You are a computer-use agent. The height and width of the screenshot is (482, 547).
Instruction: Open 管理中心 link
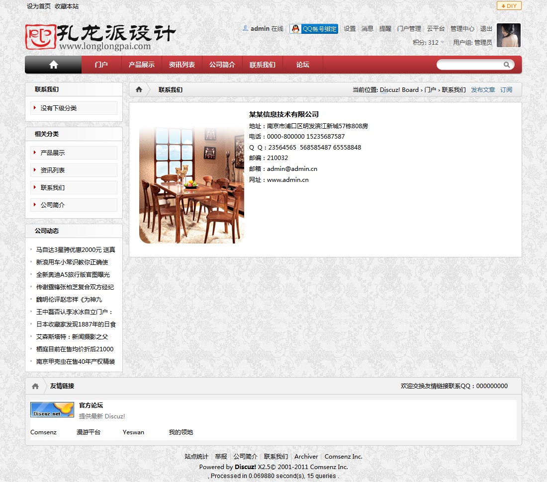(x=462, y=29)
